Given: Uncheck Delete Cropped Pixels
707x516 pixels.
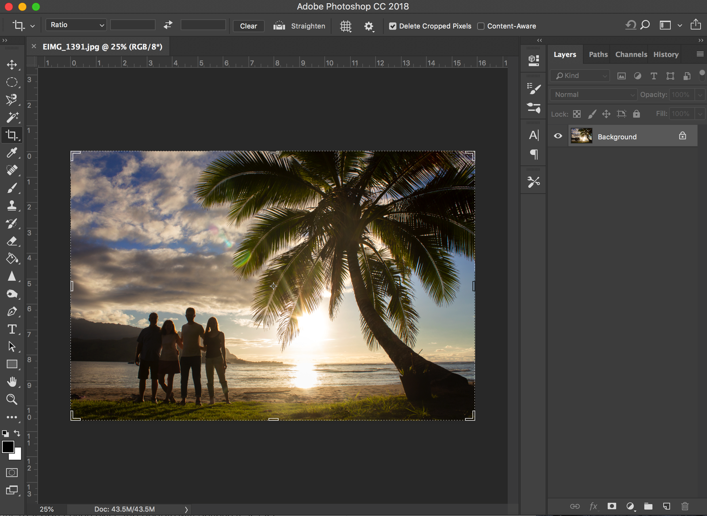Looking at the screenshot, I should tap(392, 26).
